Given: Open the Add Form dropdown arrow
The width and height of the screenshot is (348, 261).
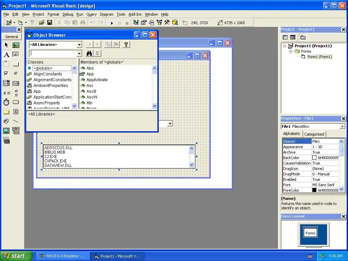Looking at the screenshot, I should coord(26,23).
